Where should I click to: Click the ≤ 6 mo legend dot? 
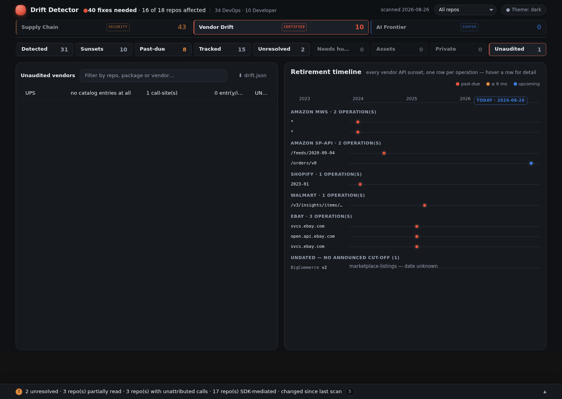[488, 84]
